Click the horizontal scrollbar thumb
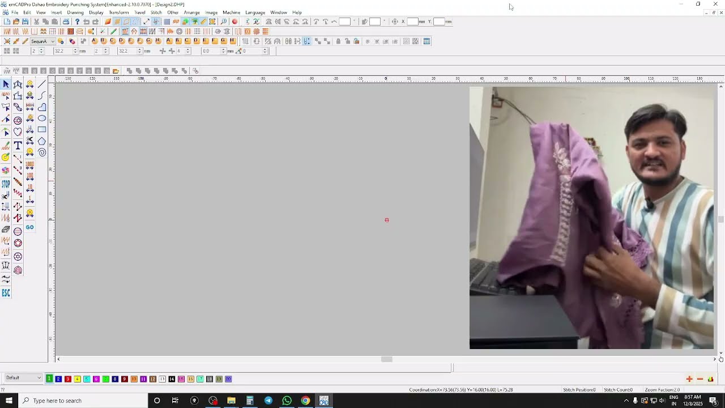The height and width of the screenshot is (408, 725). coord(387,359)
